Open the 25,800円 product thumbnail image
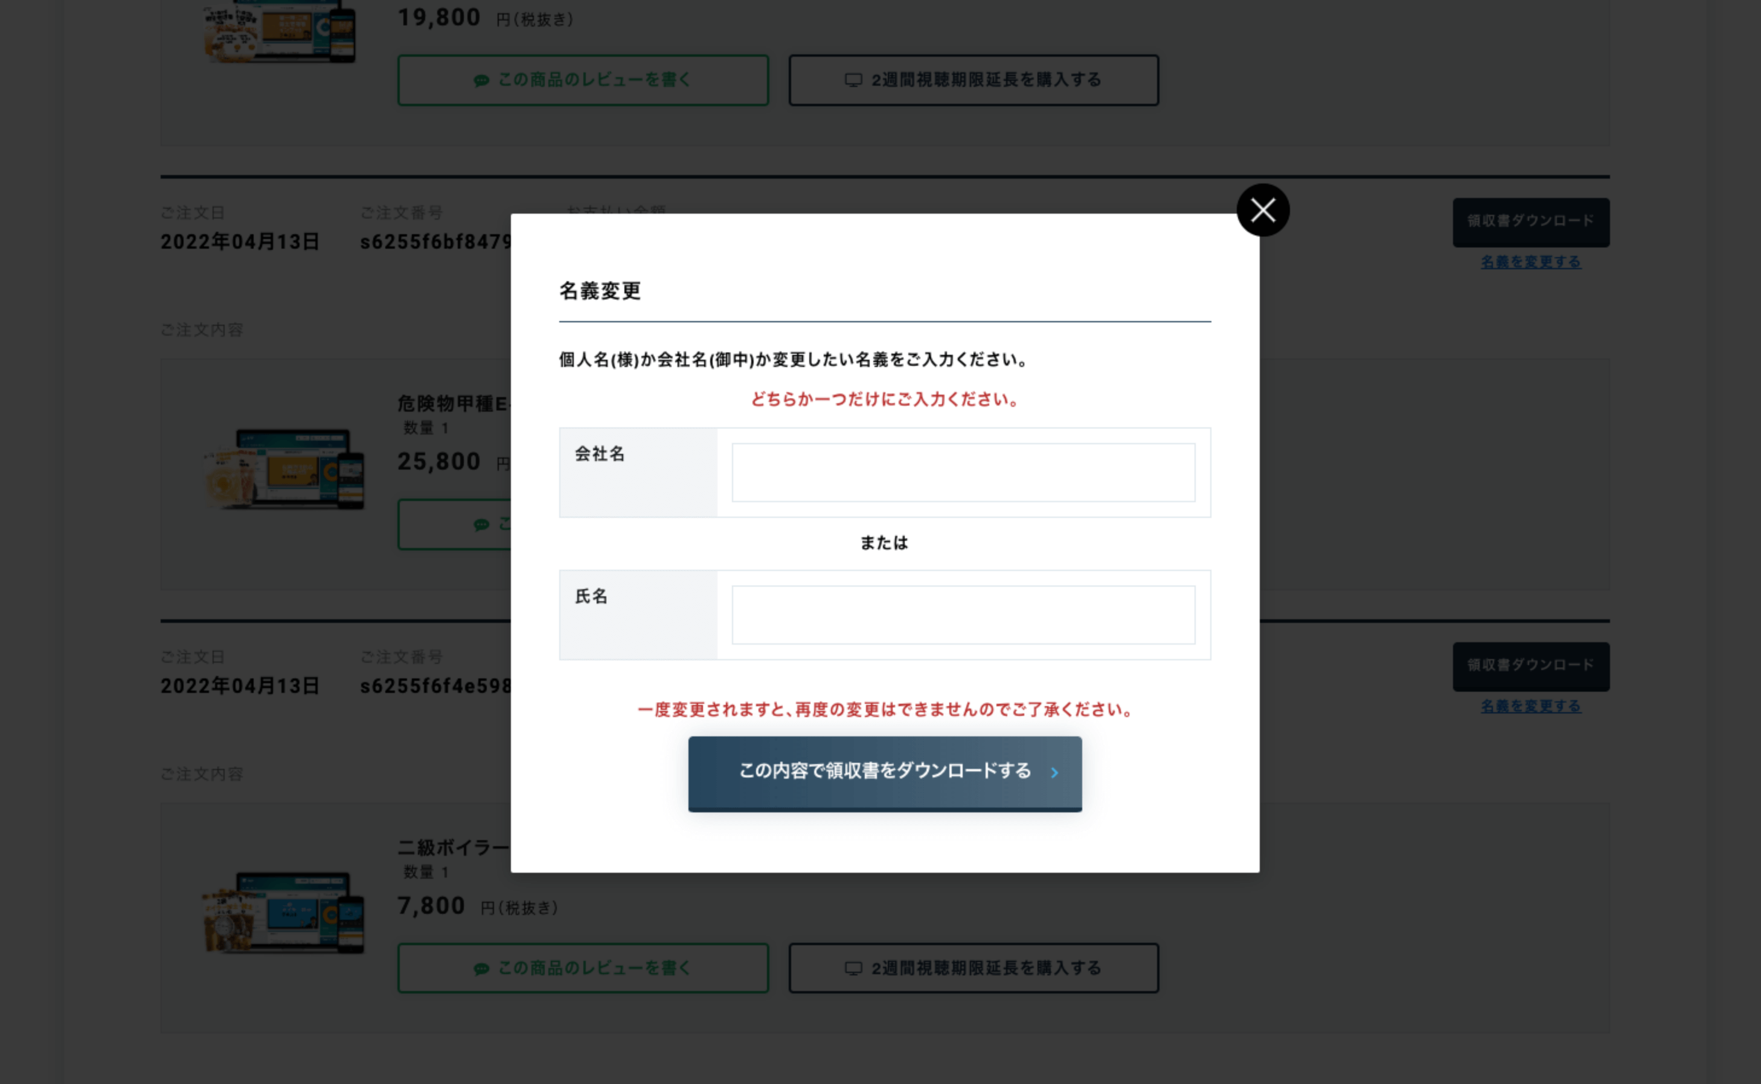Viewport: 1761px width, 1084px height. (284, 468)
